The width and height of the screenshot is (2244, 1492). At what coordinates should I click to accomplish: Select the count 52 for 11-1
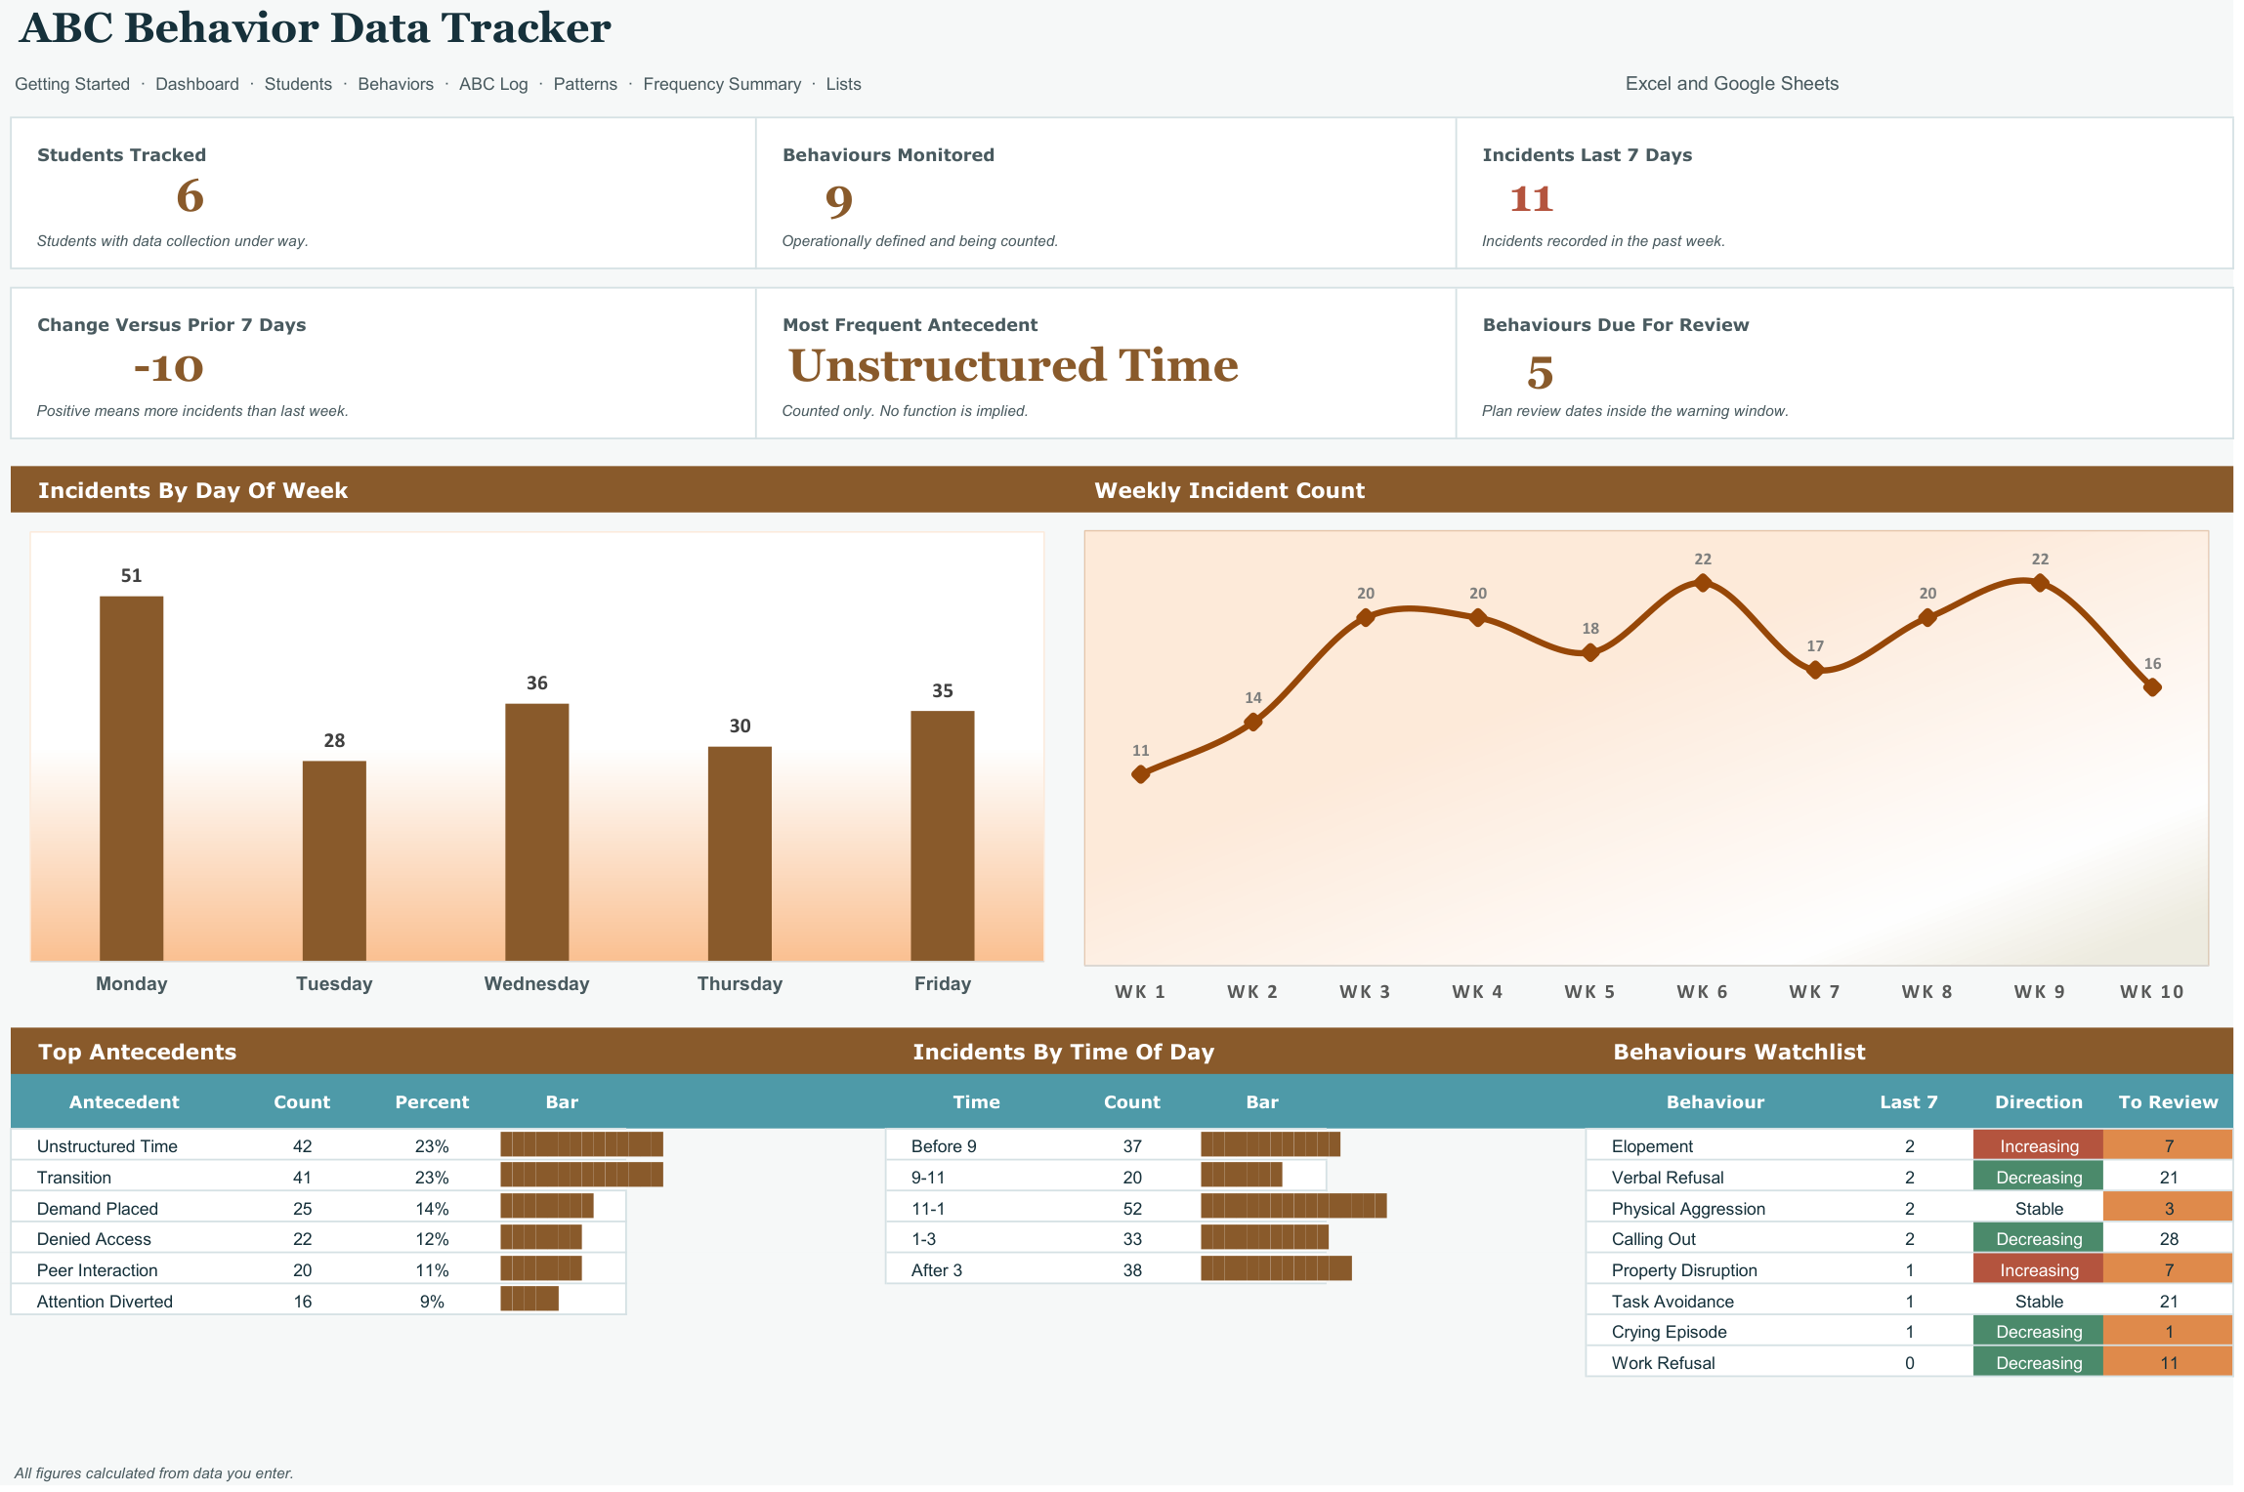coord(1132,1209)
